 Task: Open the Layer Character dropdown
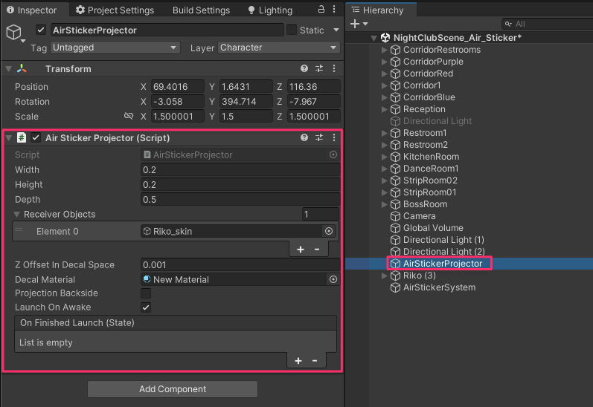pyautogui.click(x=279, y=48)
